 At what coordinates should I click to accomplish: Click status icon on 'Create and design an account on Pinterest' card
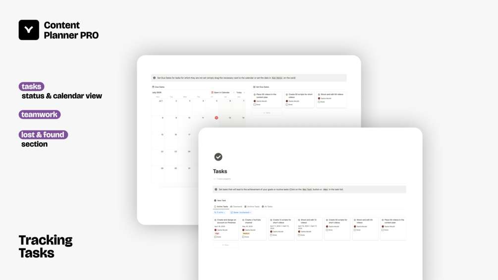pos(216,220)
